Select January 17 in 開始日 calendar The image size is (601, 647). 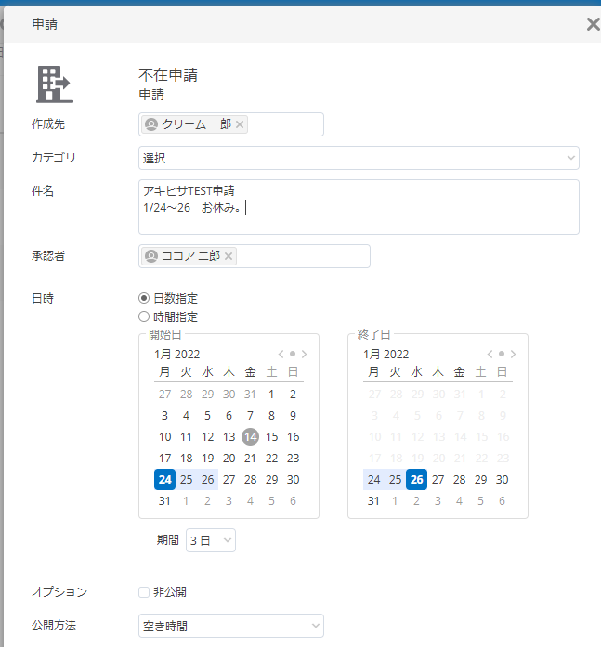tap(164, 458)
